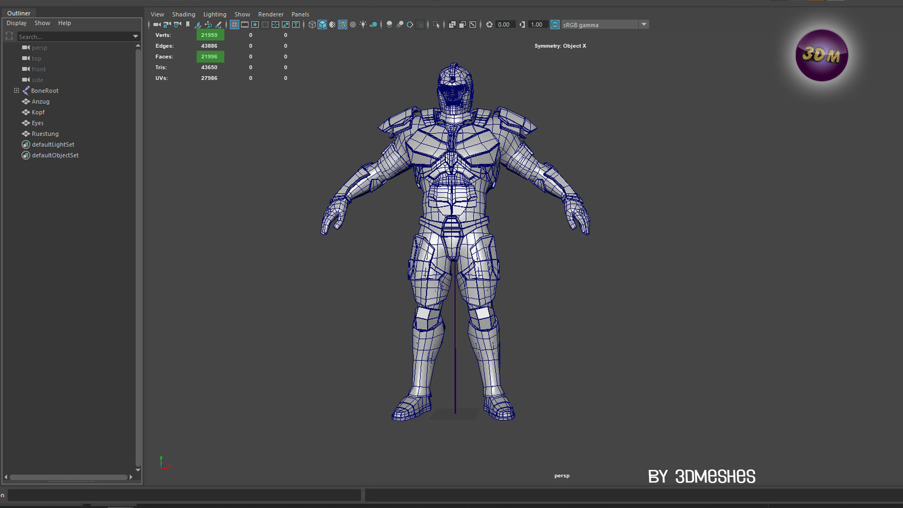This screenshot has height=508, width=903.
Task: Select the Grease Pencil tool icon
Action: click(x=218, y=24)
